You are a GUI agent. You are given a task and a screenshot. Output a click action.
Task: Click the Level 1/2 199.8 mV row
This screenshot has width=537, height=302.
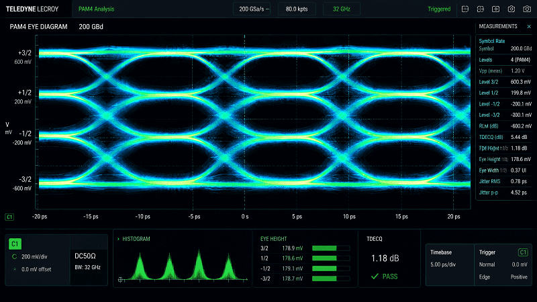[x=505, y=93]
